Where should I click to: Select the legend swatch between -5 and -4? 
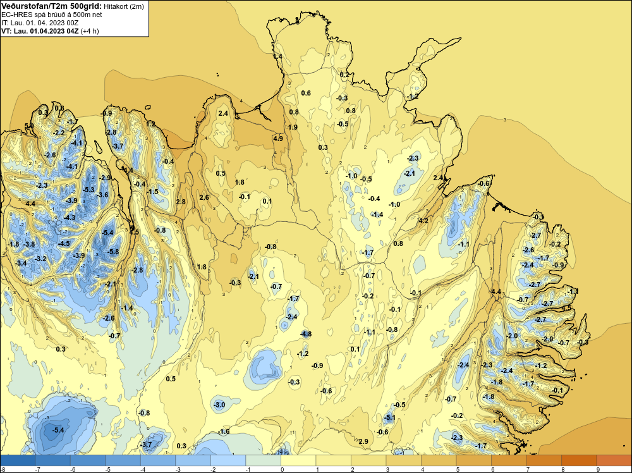pos(123,460)
